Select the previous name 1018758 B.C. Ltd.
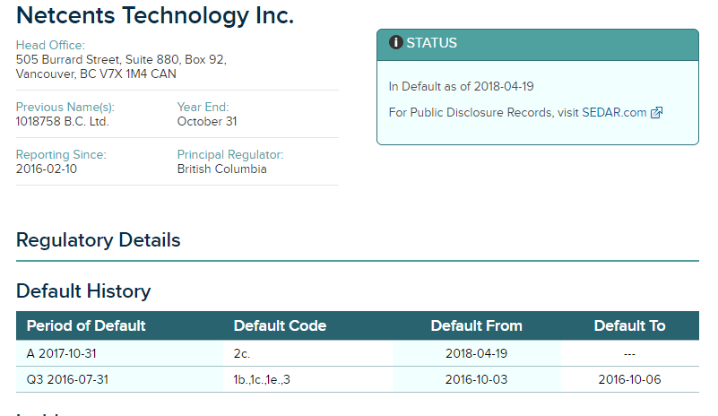Screen dimensions: 718x416 click(x=63, y=121)
